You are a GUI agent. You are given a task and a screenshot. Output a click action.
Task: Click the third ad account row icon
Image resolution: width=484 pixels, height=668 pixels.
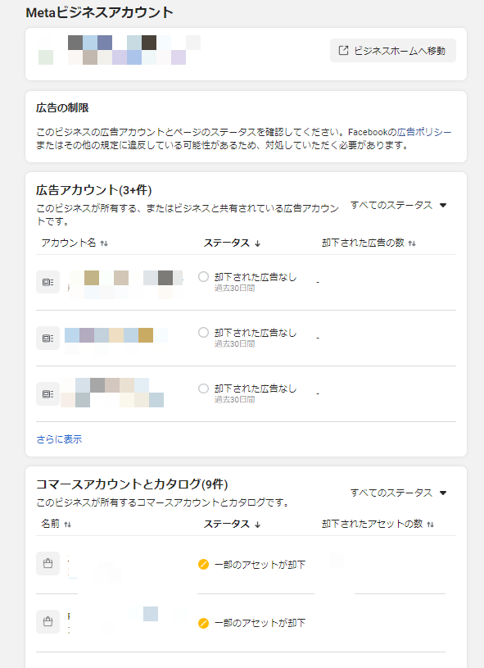point(47,394)
